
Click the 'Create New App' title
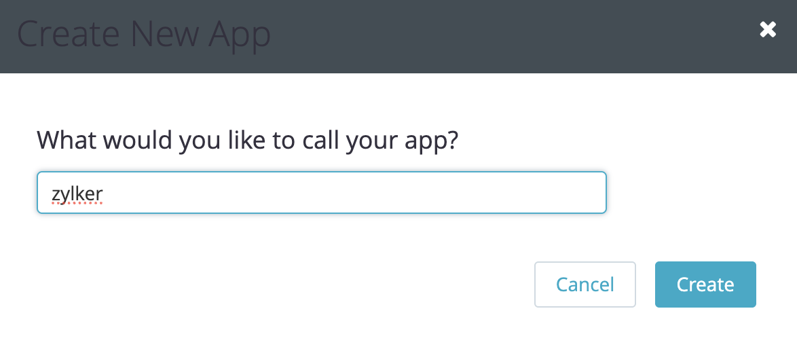144,35
